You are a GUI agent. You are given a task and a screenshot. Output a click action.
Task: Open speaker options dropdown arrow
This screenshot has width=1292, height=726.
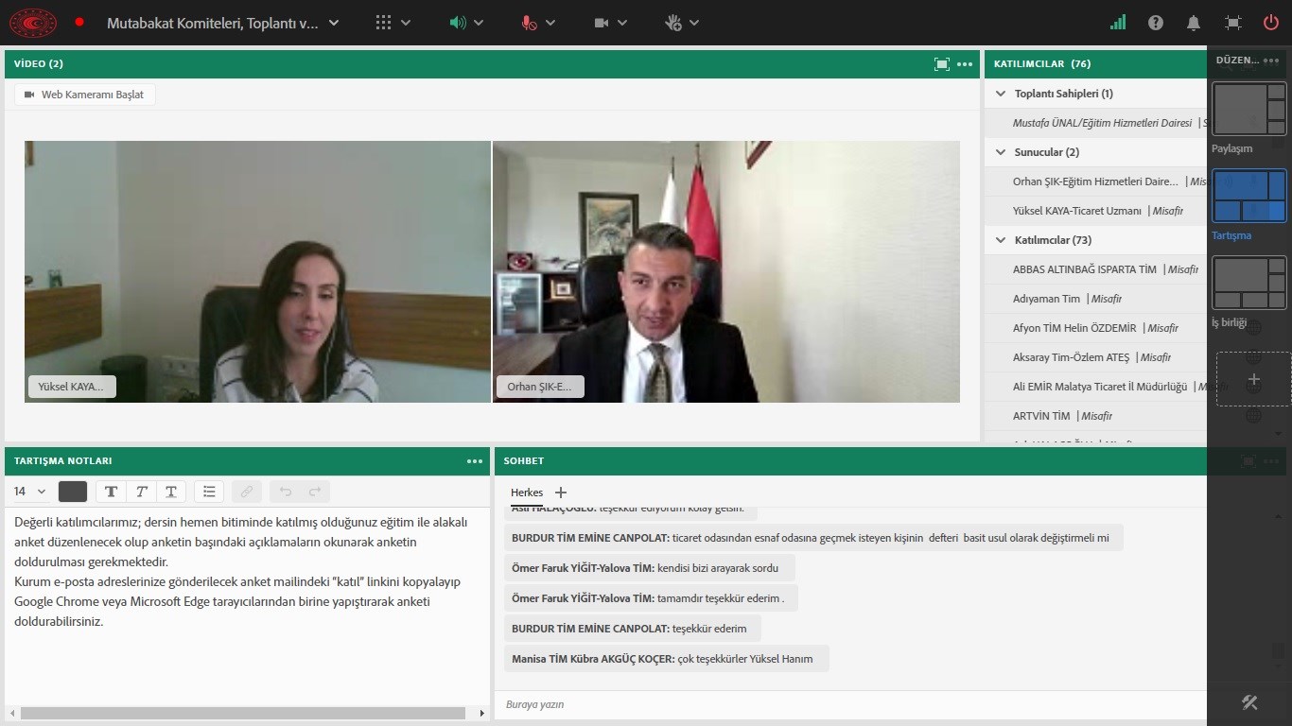pyautogui.click(x=479, y=23)
